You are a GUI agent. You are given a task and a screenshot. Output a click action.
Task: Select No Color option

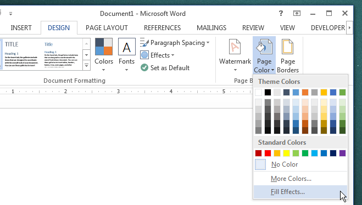coord(300,164)
